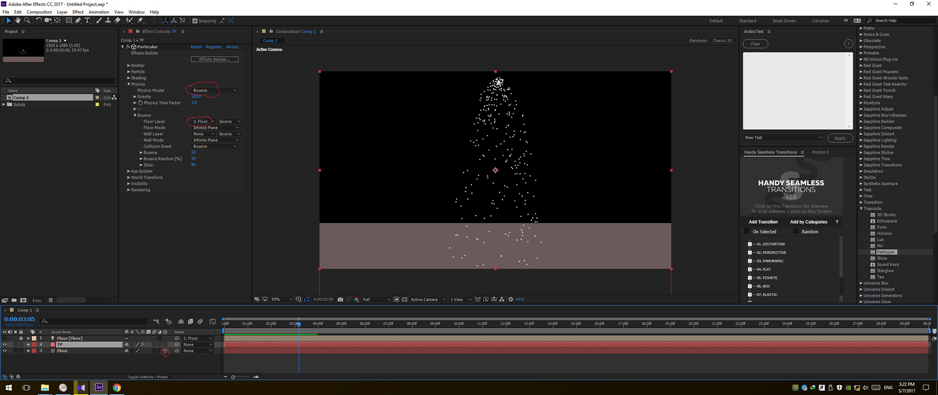Click the Draft 3D icon in timeline

pos(169,322)
